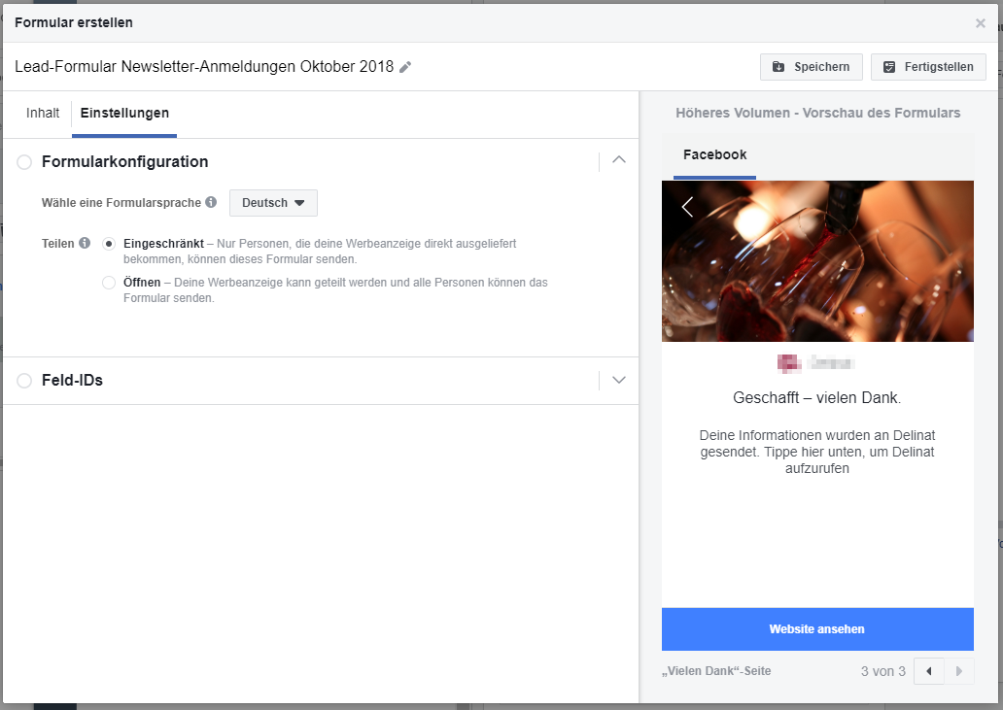Click the form title Lead-Formular Newsletter-Anmeldungen
Image resolution: width=1003 pixels, height=710 pixels.
click(x=204, y=66)
